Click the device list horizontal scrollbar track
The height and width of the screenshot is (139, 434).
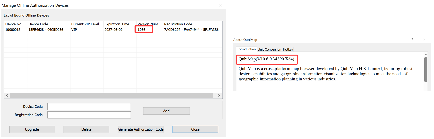click(x=111, y=95)
